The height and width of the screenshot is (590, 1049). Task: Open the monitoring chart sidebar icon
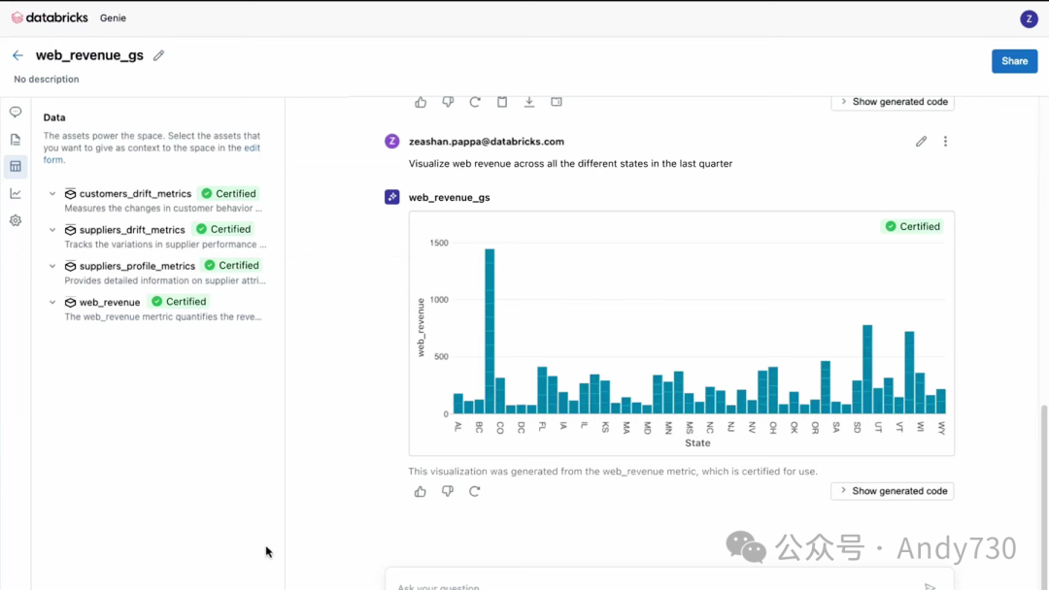point(16,194)
